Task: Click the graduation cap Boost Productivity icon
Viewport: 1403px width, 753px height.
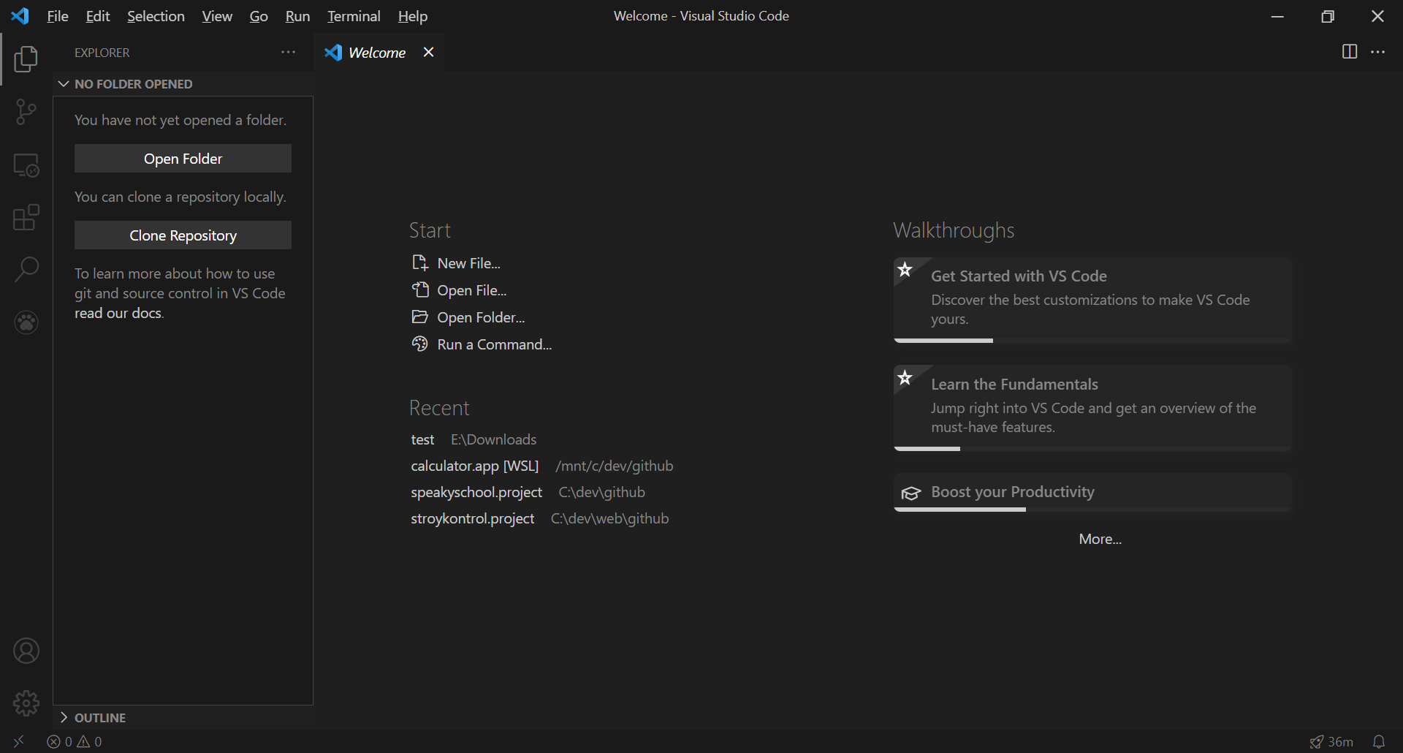Action: tap(910, 493)
